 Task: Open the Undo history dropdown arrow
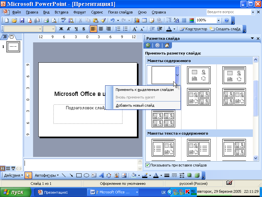point(118,20)
